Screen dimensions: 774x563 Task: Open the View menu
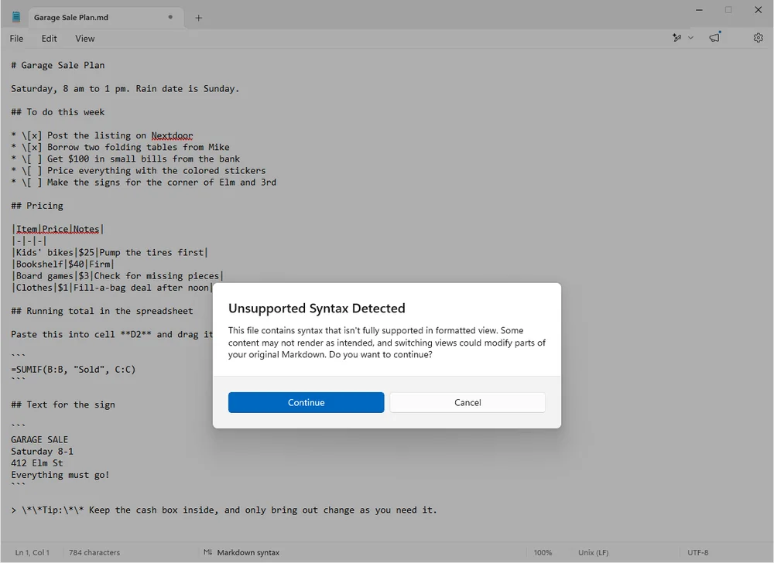pyautogui.click(x=85, y=39)
